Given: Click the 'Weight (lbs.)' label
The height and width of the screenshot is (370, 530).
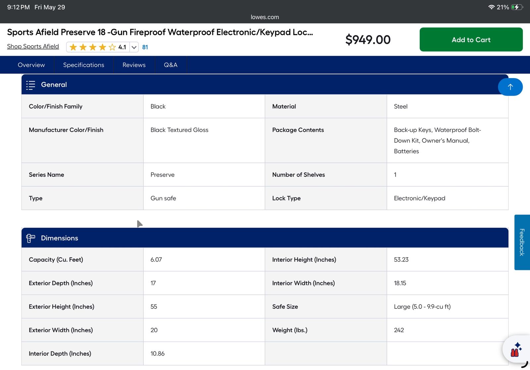Looking at the screenshot, I should pos(290,330).
